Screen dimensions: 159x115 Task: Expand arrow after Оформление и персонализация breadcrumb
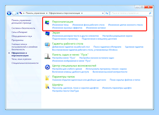tap(82, 13)
